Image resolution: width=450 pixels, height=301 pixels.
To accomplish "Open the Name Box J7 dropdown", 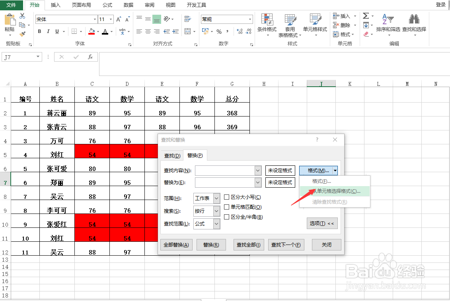I will coord(38,57).
